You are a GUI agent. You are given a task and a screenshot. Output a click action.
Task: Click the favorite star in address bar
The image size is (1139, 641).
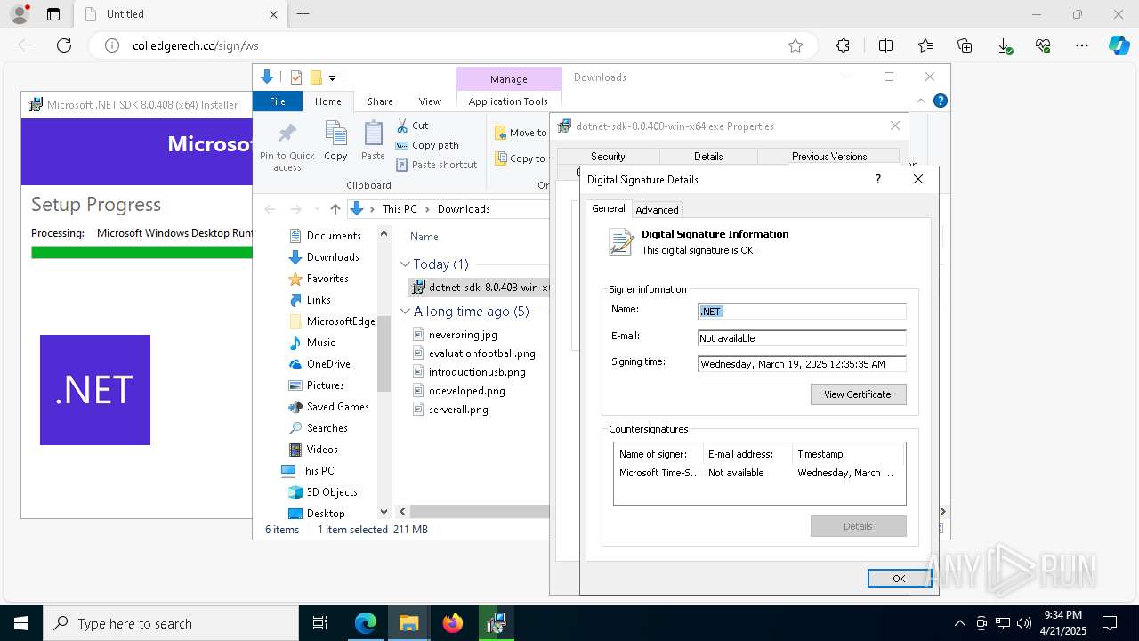pyautogui.click(x=796, y=45)
